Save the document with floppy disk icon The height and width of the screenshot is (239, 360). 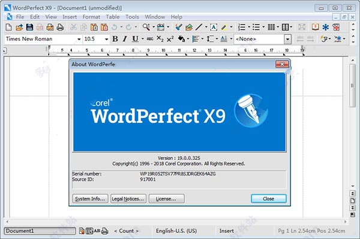pos(29,27)
